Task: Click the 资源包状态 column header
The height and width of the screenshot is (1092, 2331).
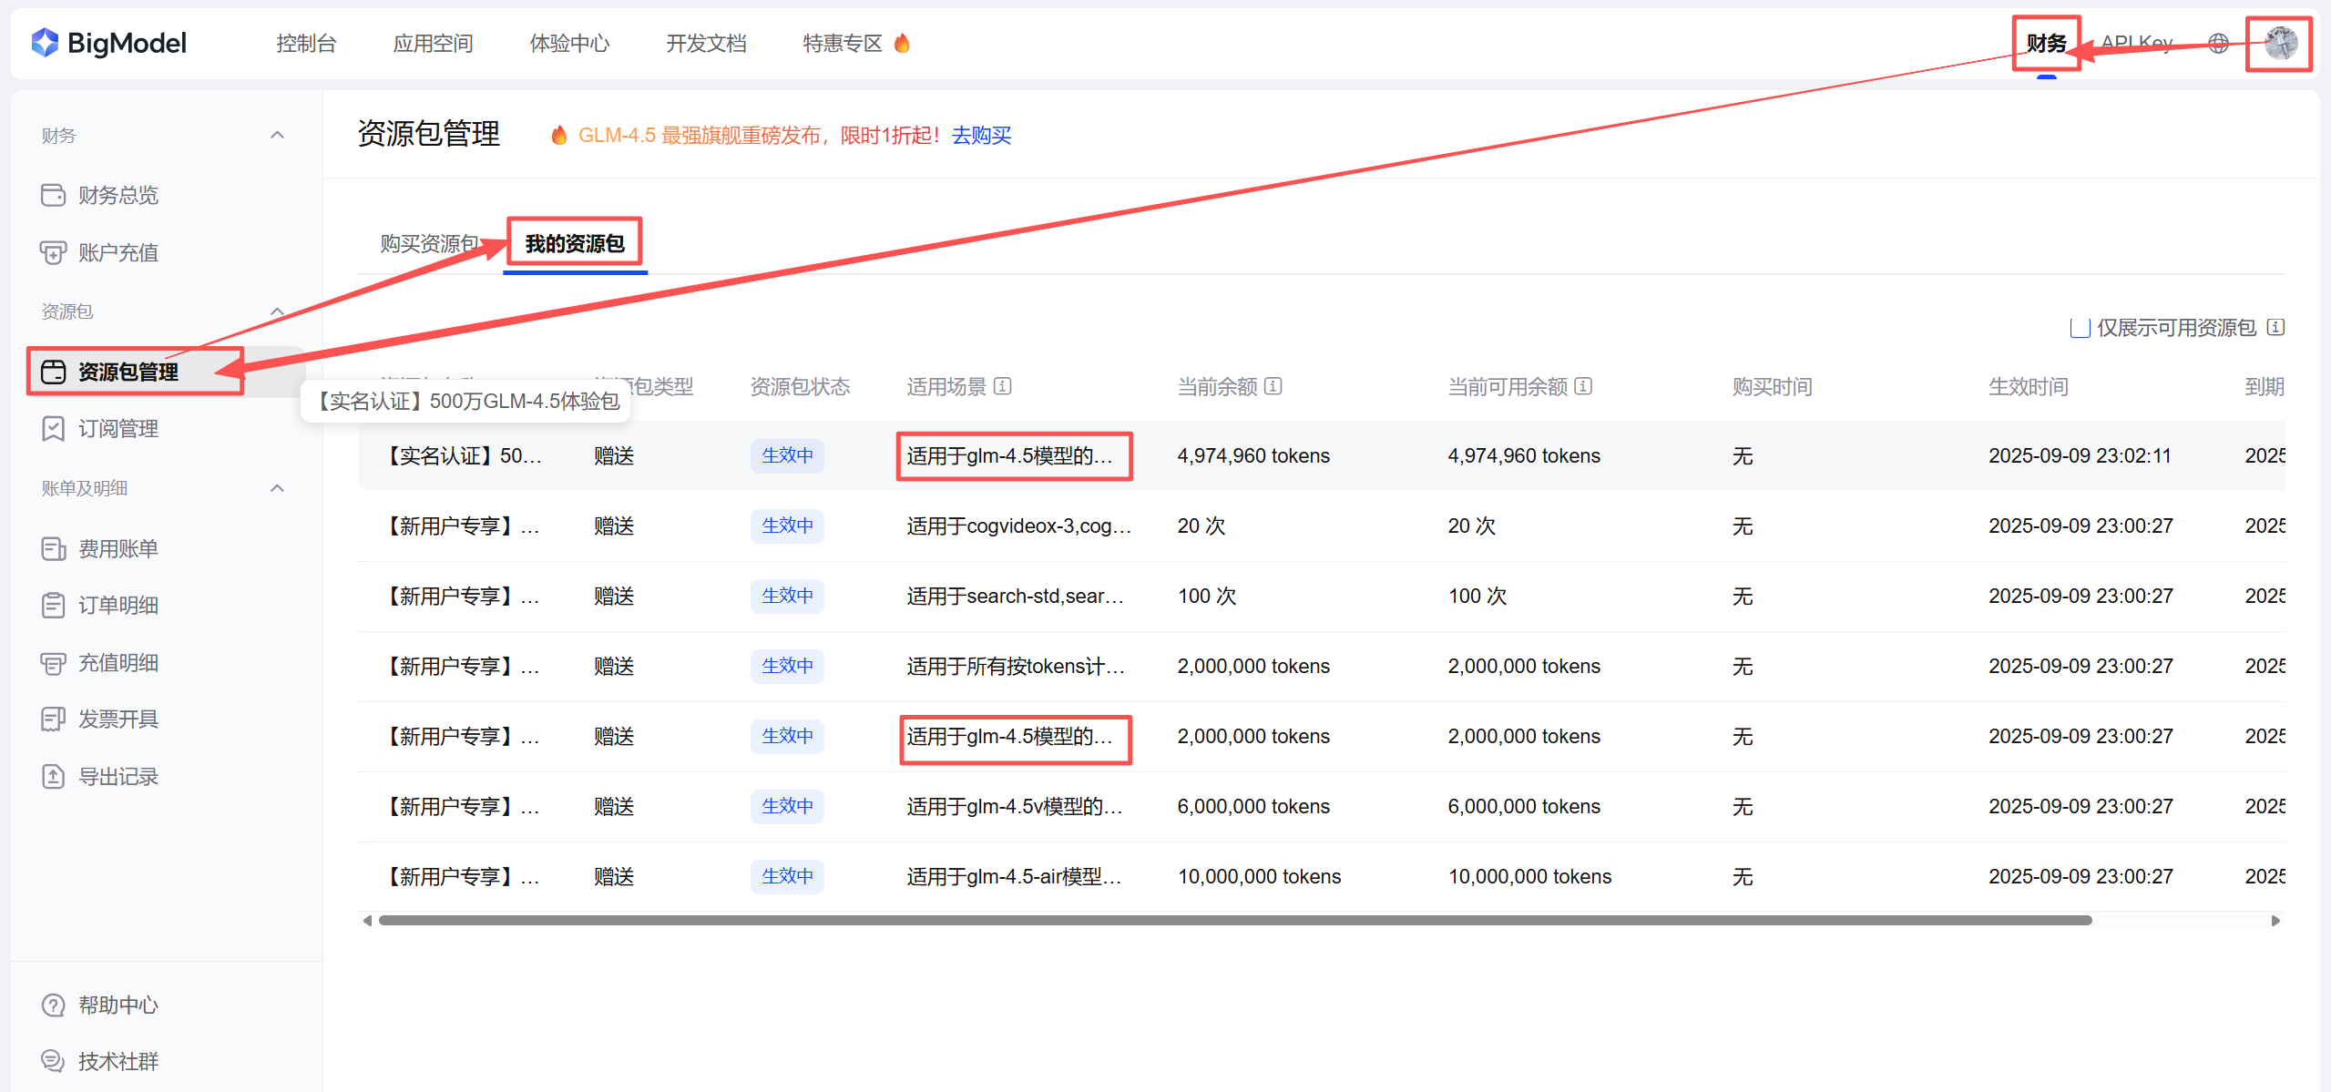Action: [x=800, y=386]
